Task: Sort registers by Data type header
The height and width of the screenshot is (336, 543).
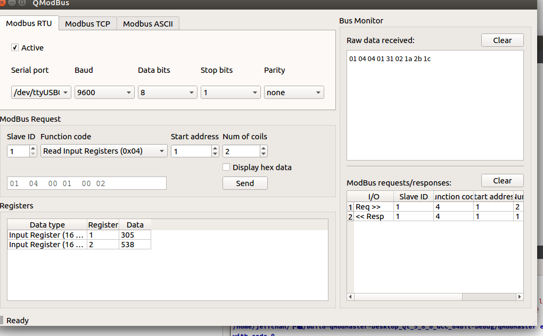Action: [x=47, y=225]
